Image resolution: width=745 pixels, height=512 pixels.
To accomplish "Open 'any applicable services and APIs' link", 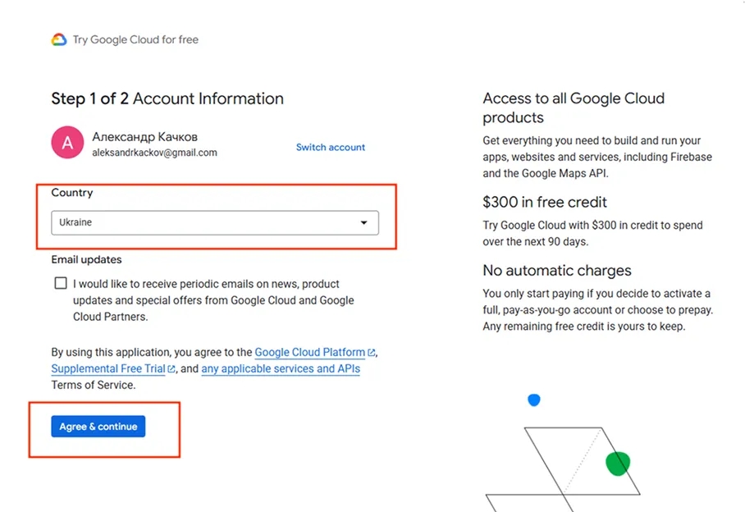I will (x=281, y=368).
